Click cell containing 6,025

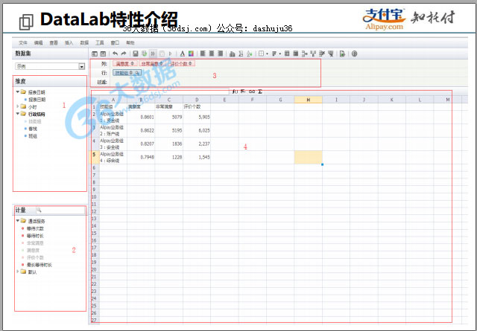(197, 130)
